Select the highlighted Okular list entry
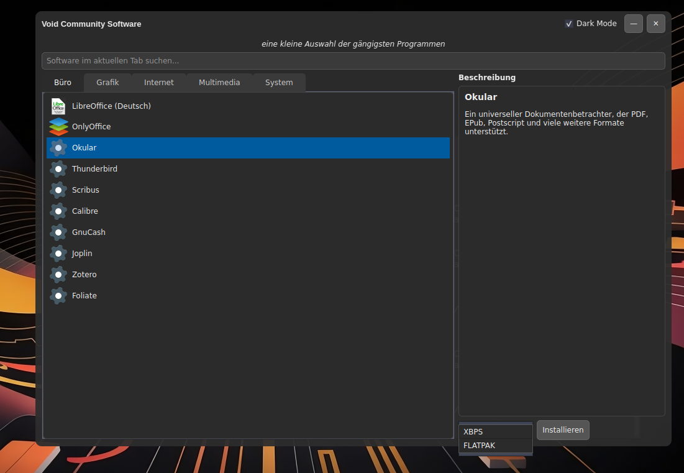Viewport: 684px width, 473px height. pos(249,148)
